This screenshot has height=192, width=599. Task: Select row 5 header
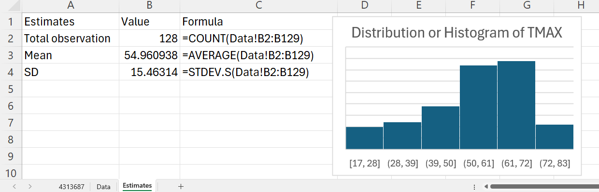(11, 89)
